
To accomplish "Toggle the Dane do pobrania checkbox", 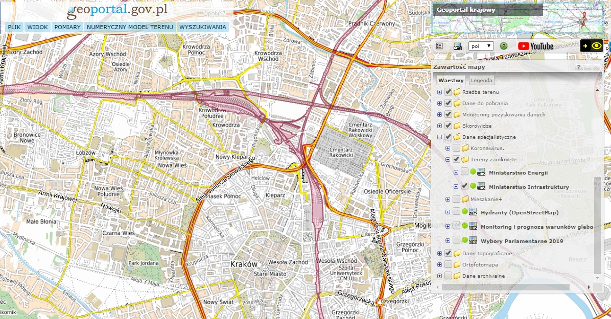I will coord(448,103).
